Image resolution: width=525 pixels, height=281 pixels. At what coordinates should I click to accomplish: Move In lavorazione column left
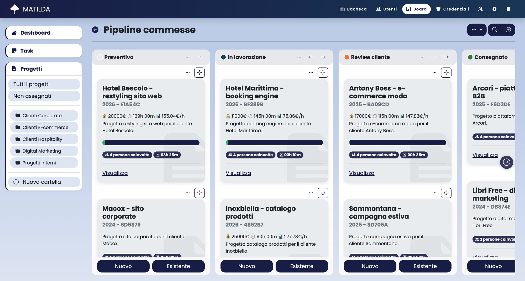(311, 57)
